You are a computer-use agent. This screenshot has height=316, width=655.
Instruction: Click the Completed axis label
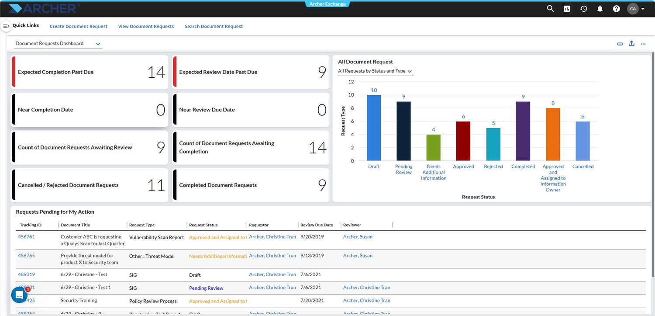pyautogui.click(x=523, y=167)
